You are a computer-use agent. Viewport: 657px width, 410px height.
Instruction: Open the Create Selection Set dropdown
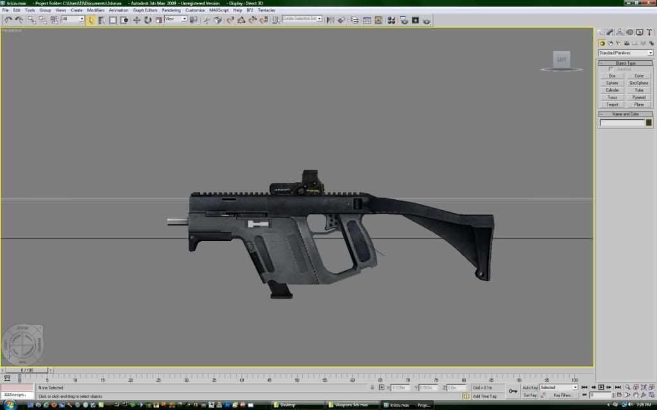click(x=302, y=19)
